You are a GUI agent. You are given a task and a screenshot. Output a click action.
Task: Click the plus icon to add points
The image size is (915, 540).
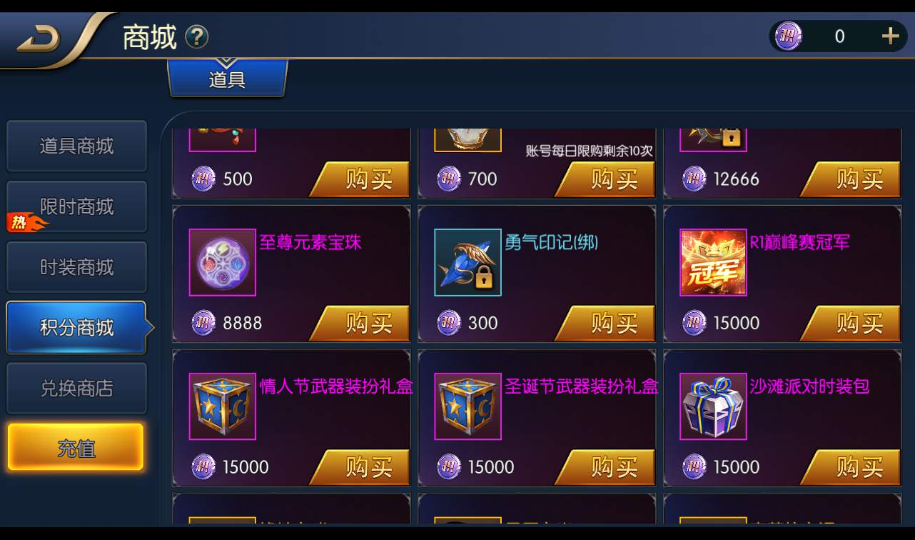coord(890,36)
